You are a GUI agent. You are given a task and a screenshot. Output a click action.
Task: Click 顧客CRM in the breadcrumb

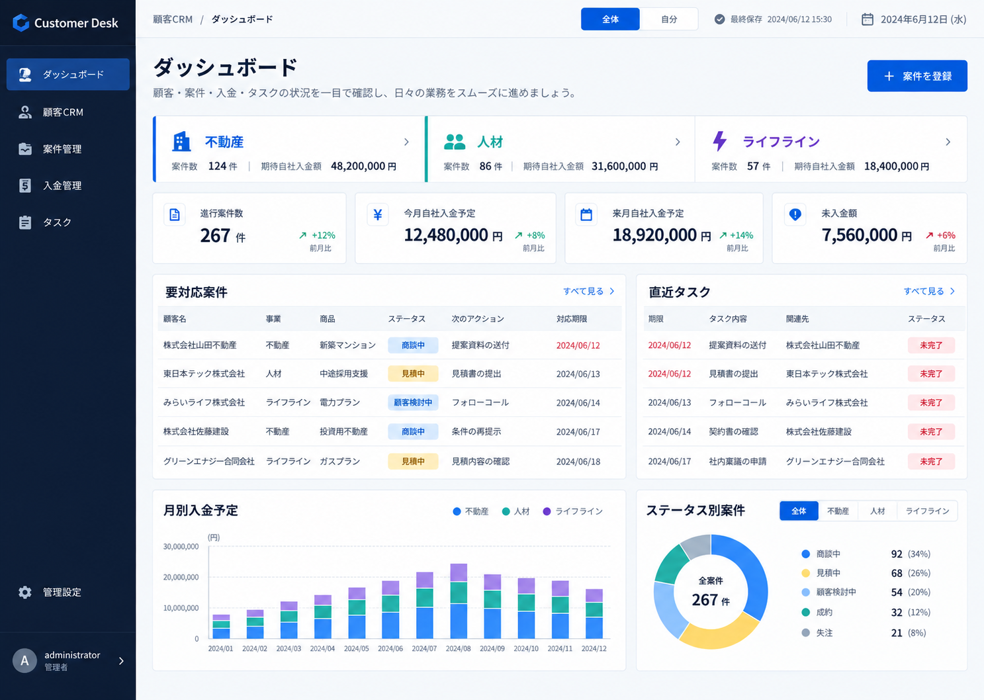coord(173,19)
